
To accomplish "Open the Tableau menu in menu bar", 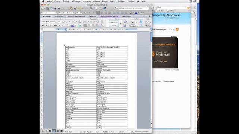I will (121, 1).
